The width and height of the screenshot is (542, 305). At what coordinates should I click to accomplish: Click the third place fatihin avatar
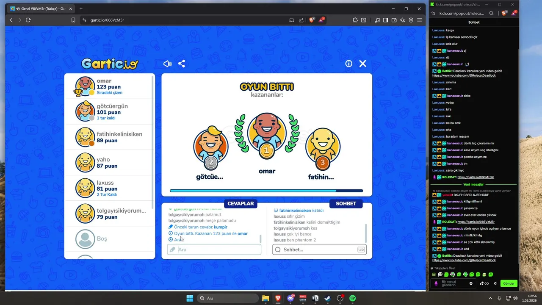coord(323,147)
